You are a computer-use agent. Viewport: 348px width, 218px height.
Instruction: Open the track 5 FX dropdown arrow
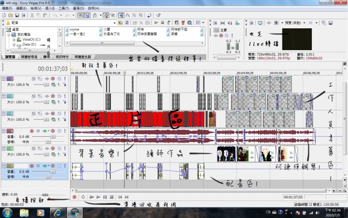pyautogui.click(x=48, y=131)
